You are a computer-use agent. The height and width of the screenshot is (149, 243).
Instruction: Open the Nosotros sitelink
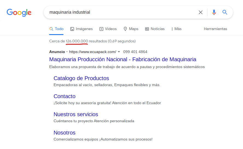[65, 133]
